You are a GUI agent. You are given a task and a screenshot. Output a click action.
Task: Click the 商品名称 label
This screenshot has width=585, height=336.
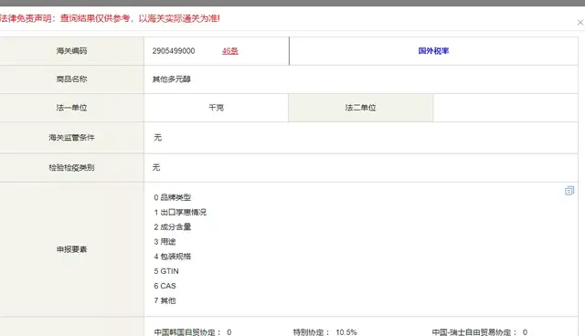pyautogui.click(x=71, y=79)
